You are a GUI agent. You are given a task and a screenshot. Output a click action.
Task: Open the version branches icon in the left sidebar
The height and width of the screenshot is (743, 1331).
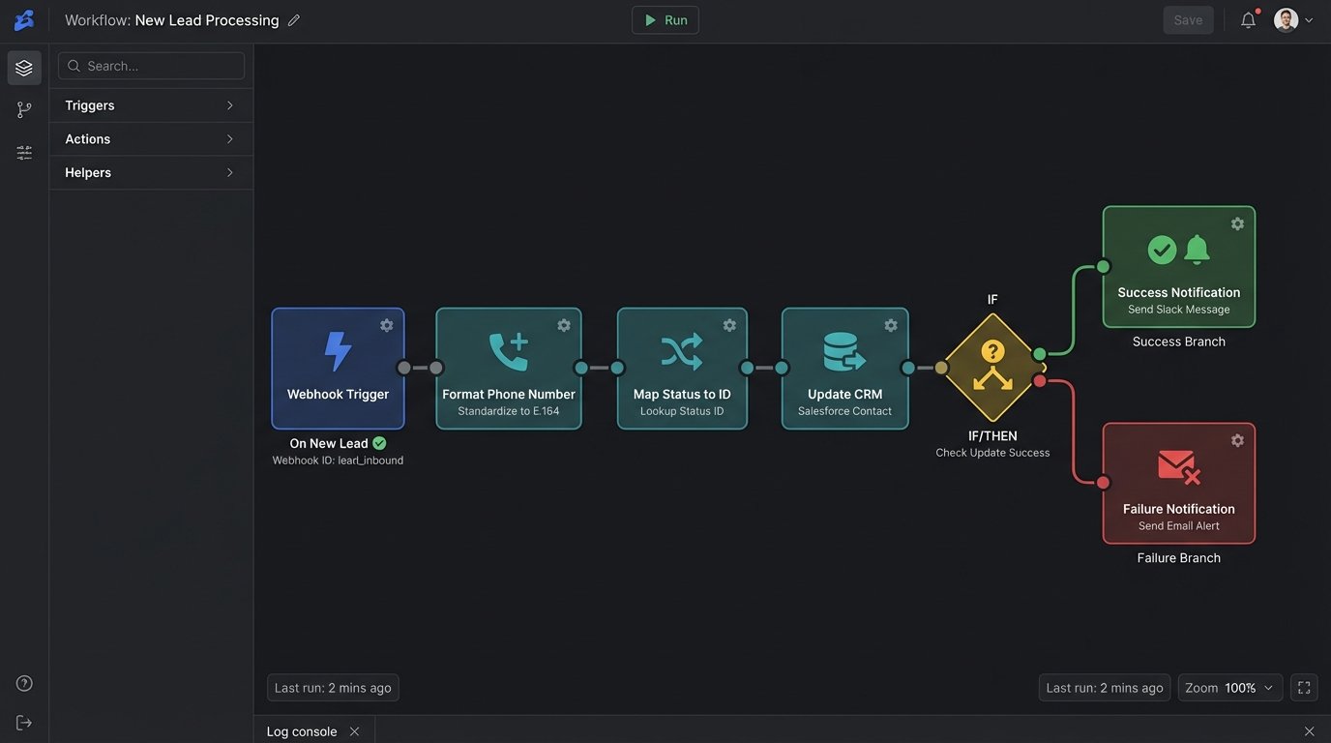tap(22, 107)
